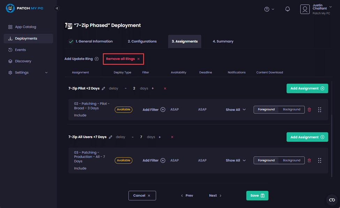
Task: Click the notifications bell icon
Action: [x=288, y=9]
